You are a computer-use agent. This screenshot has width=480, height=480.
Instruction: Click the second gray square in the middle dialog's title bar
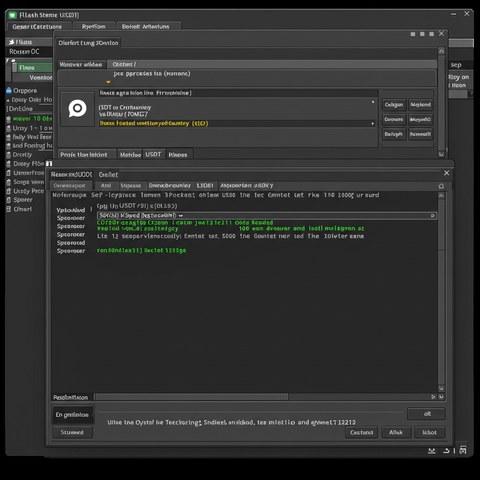[422, 34]
